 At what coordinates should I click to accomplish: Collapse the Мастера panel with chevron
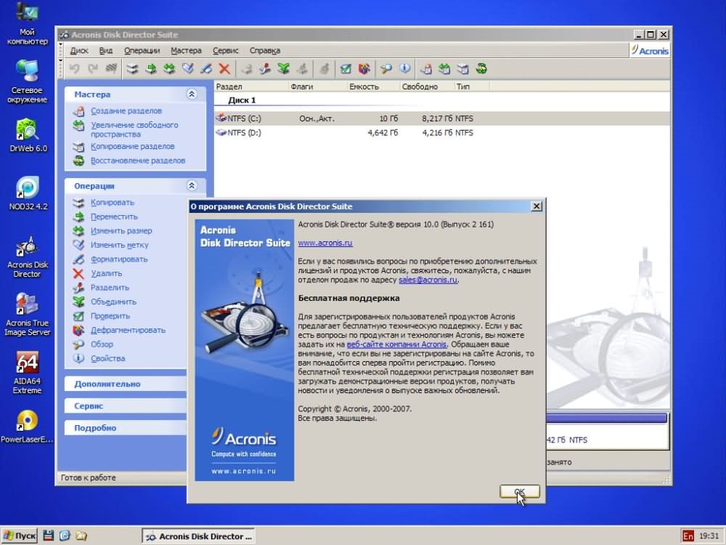[x=192, y=94]
